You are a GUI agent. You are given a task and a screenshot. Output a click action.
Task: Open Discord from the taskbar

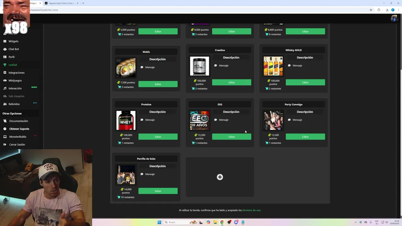[236, 222]
